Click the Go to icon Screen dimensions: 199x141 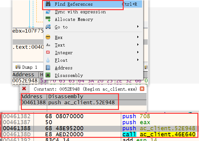[48, 27]
